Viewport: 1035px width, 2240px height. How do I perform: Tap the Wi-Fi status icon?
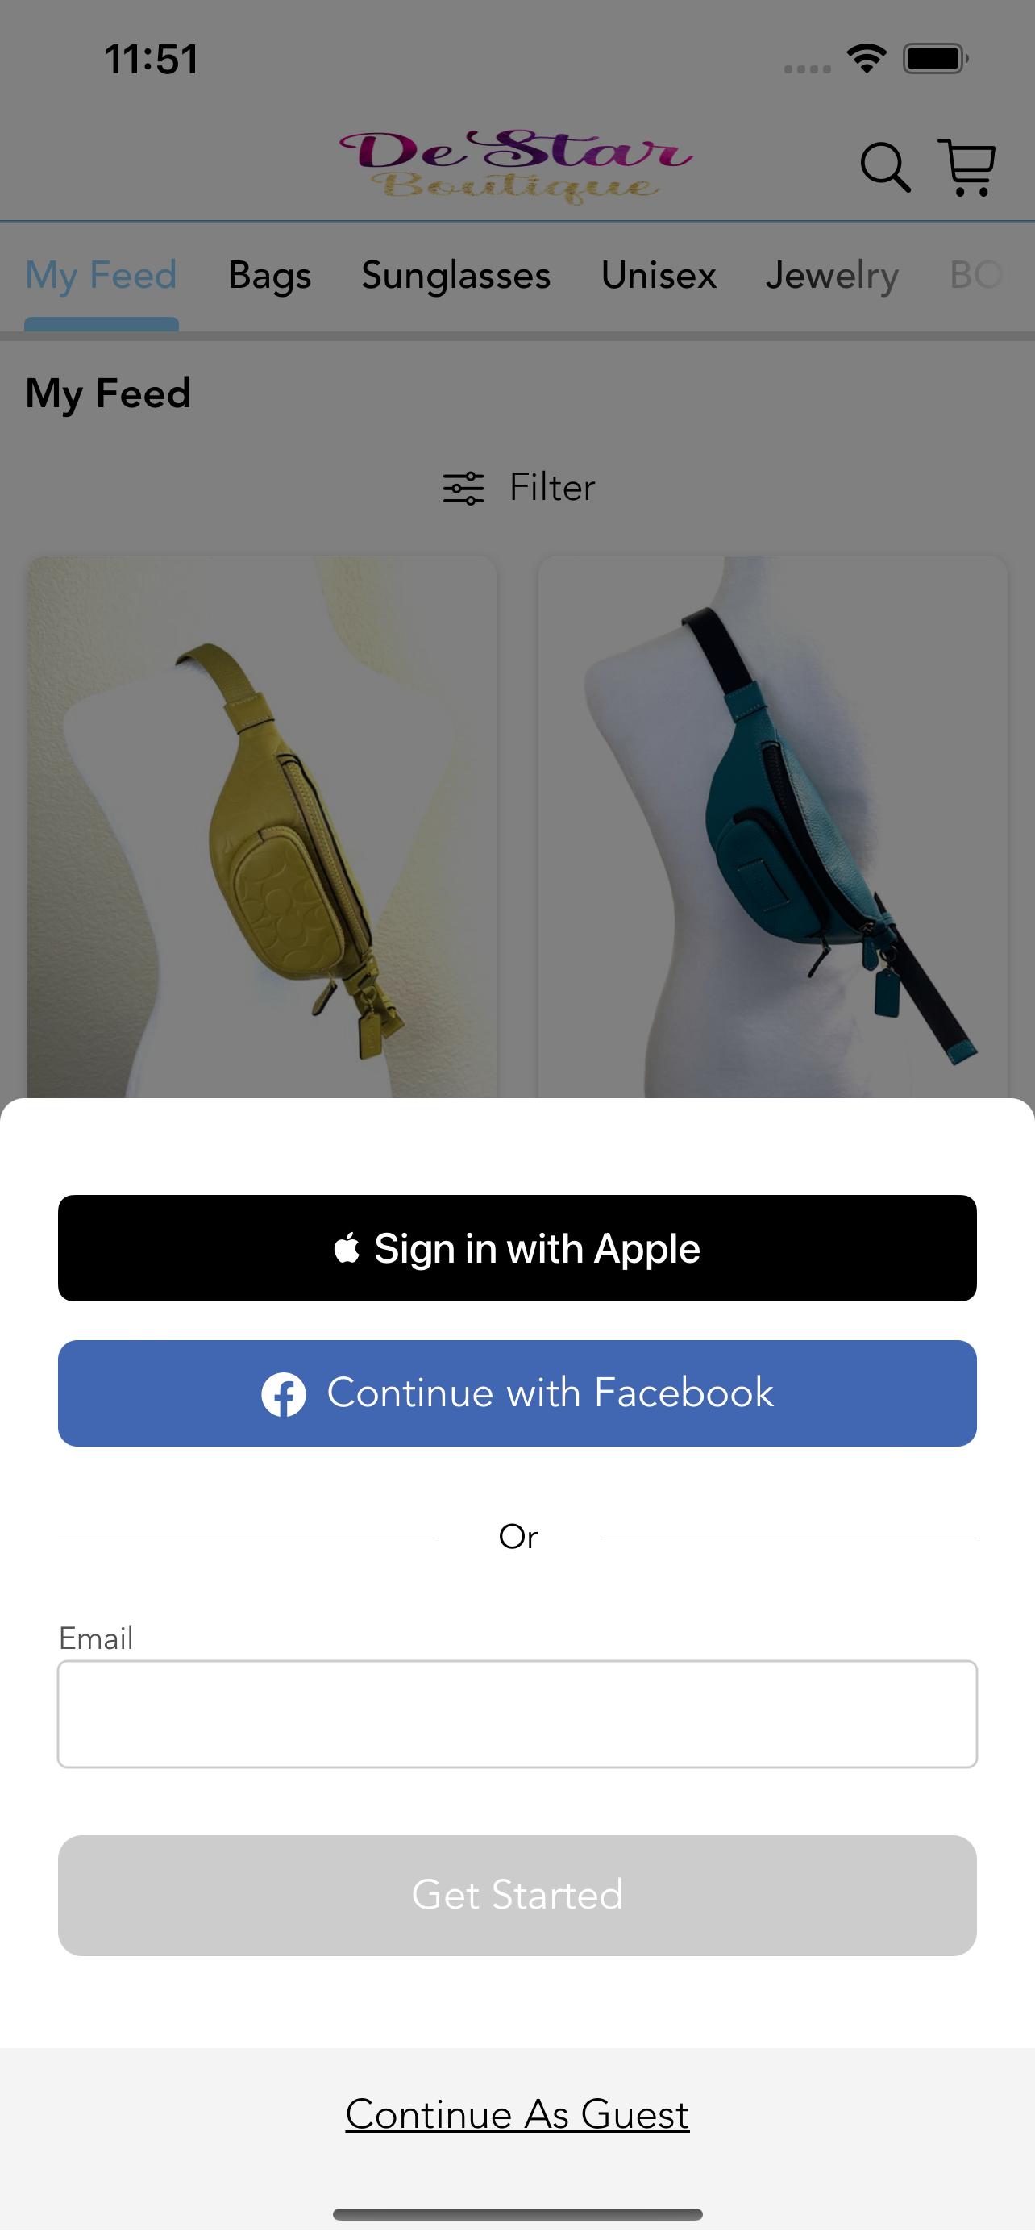click(x=867, y=59)
